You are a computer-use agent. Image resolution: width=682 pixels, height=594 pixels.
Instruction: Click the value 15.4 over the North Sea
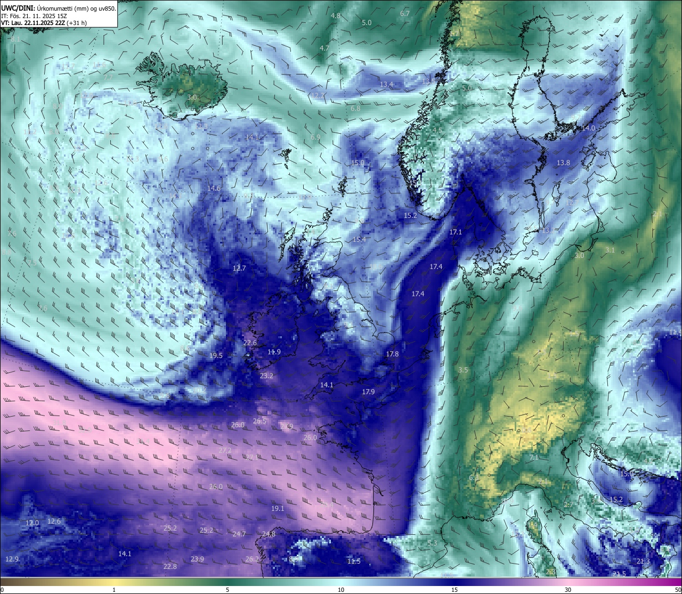point(360,240)
